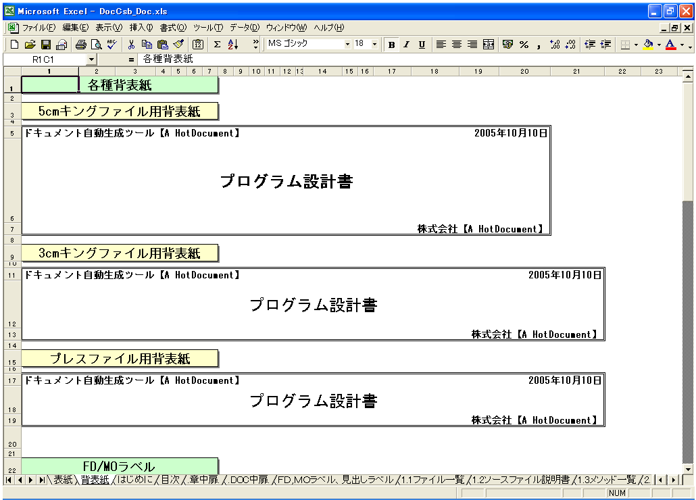The height and width of the screenshot is (500, 696).
Task: Apply Currency style icon
Action: click(x=507, y=45)
